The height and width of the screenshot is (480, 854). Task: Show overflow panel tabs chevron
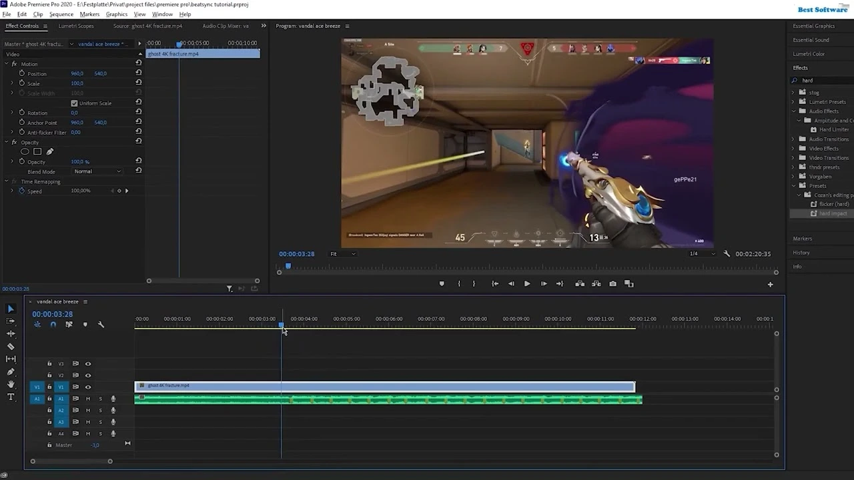pos(264,26)
